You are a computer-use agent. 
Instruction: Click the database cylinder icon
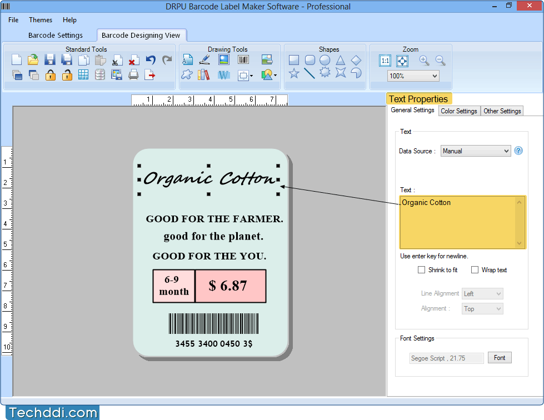click(x=100, y=74)
